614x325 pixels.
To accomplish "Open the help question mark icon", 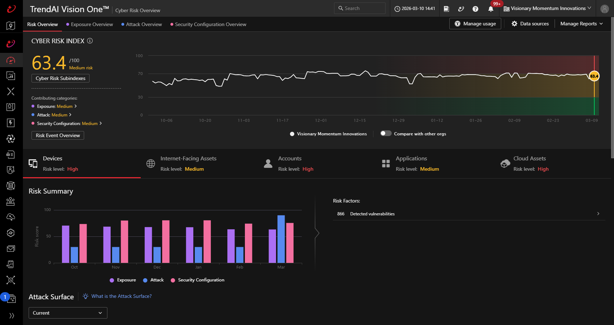I will [x=475, y=9].
